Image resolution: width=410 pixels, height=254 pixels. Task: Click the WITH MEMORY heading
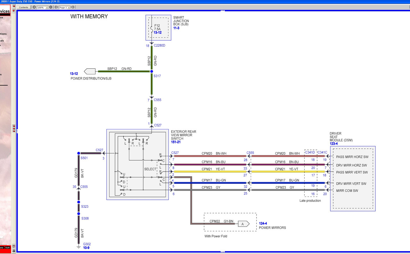89,17
